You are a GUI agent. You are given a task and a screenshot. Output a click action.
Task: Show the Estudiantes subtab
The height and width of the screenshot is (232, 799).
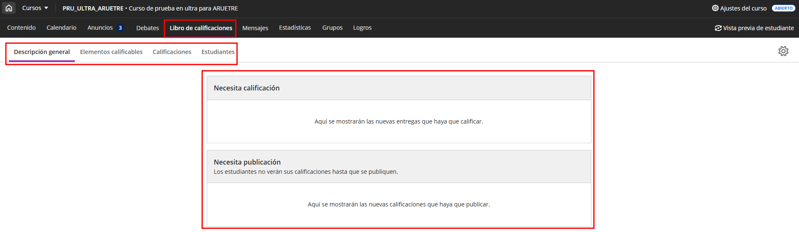coord(218,52)
